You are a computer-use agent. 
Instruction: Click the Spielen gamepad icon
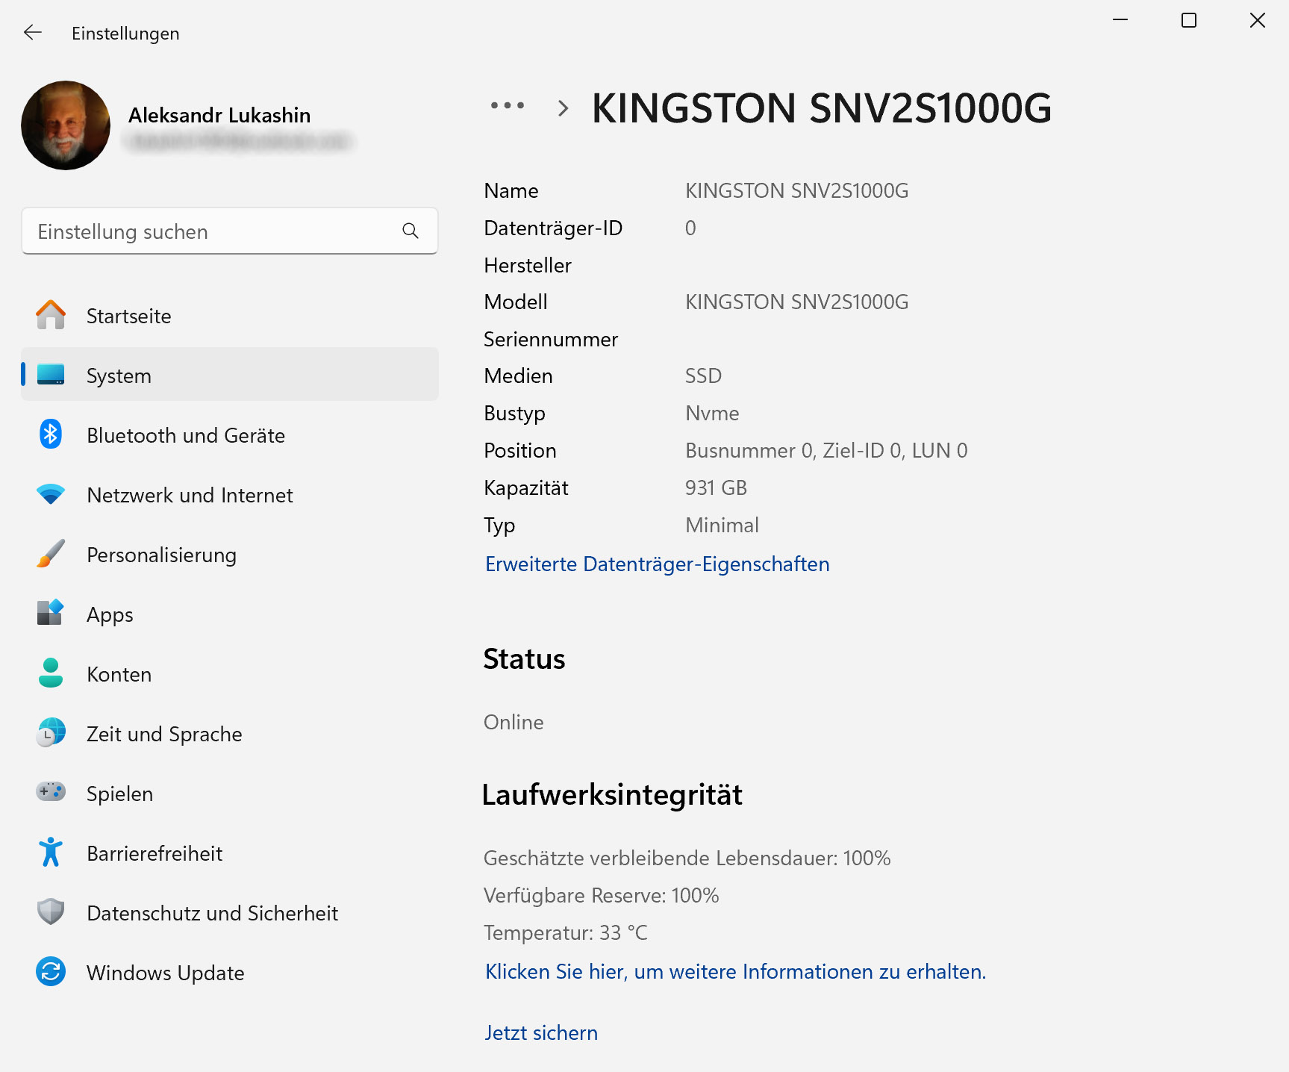point(51,791)
